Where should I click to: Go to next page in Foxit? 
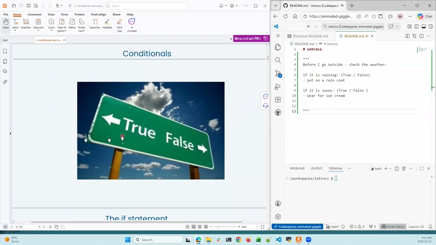coord(44,227)
